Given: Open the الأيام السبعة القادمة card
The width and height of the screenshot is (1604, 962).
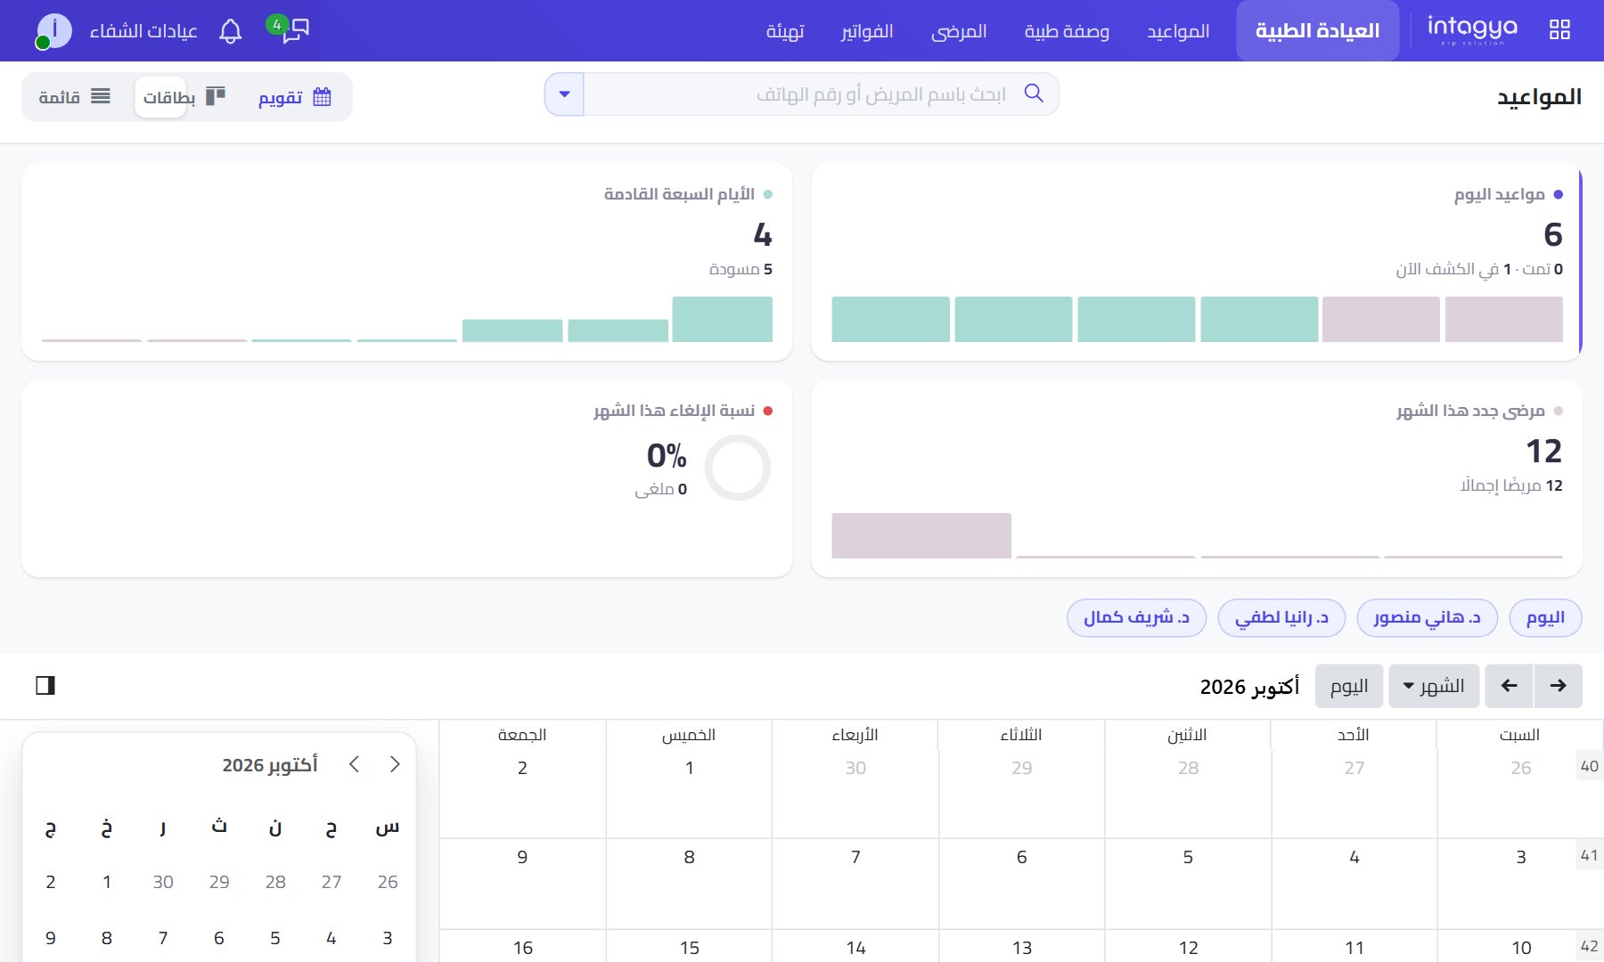Looking at the screenshot, I should click(x=406, y=262).
